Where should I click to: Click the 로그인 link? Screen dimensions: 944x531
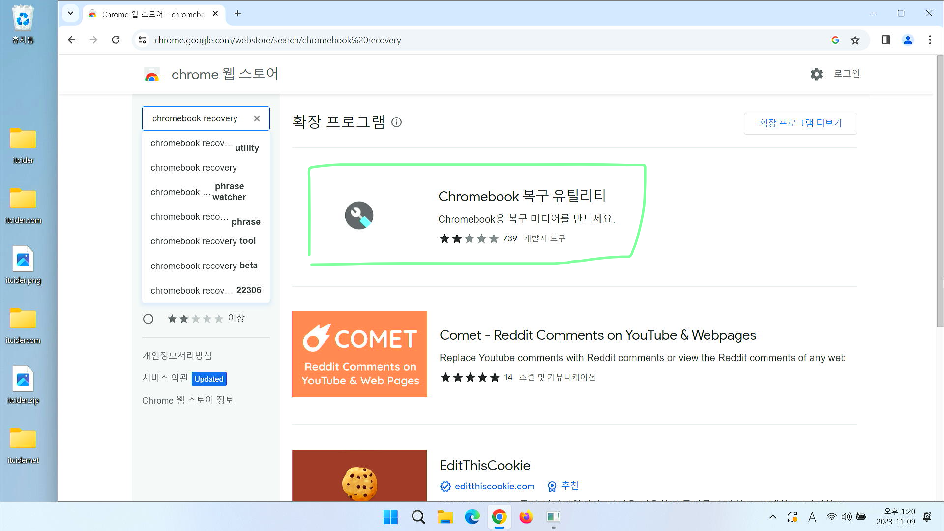pos(846,74)
